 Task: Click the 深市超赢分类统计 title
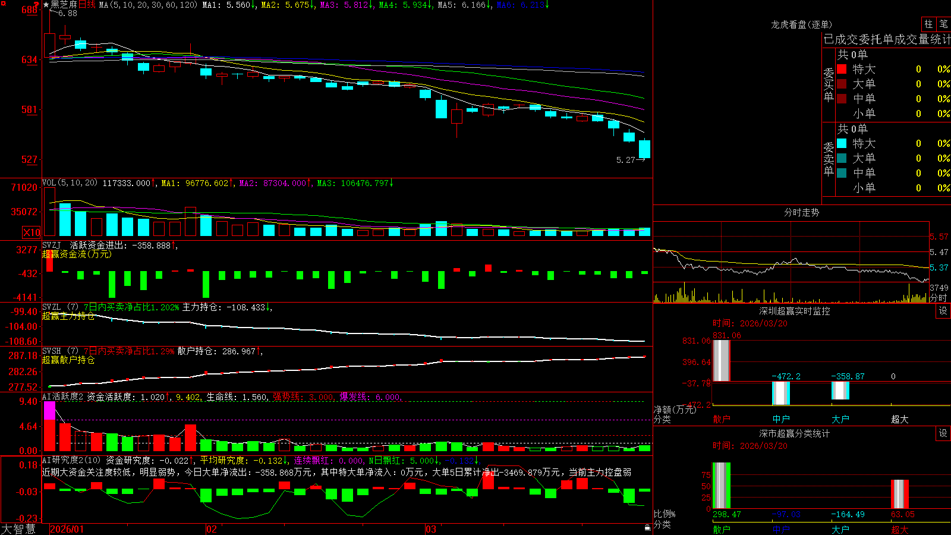tap(795, 433)
